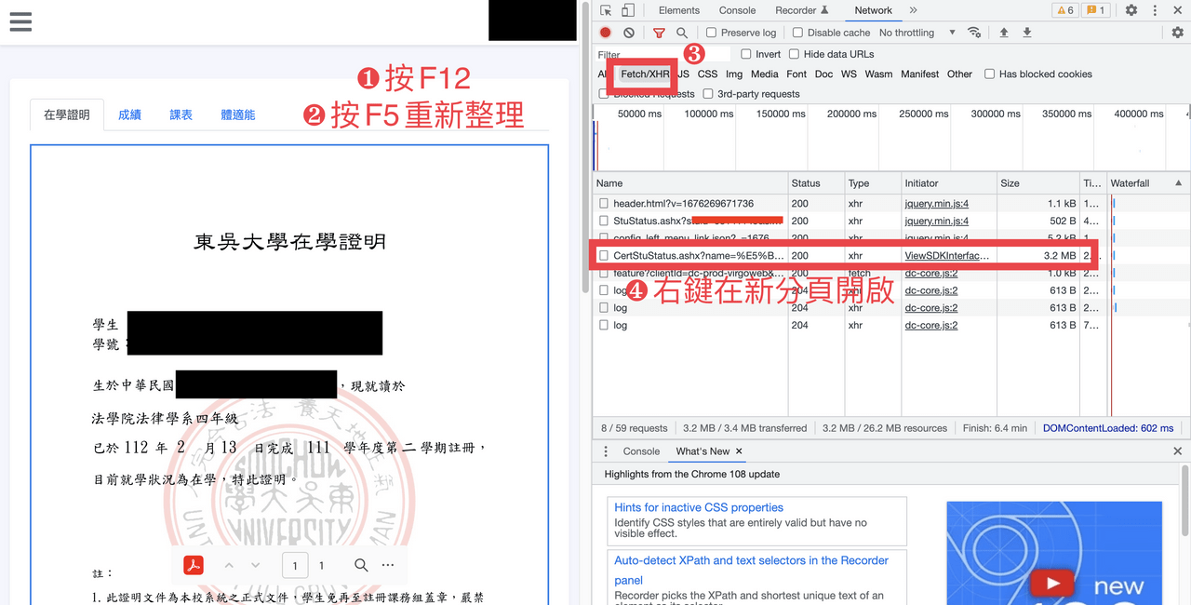
Task: Switch to the Elements panel
Action: click(x=679, y=10)
